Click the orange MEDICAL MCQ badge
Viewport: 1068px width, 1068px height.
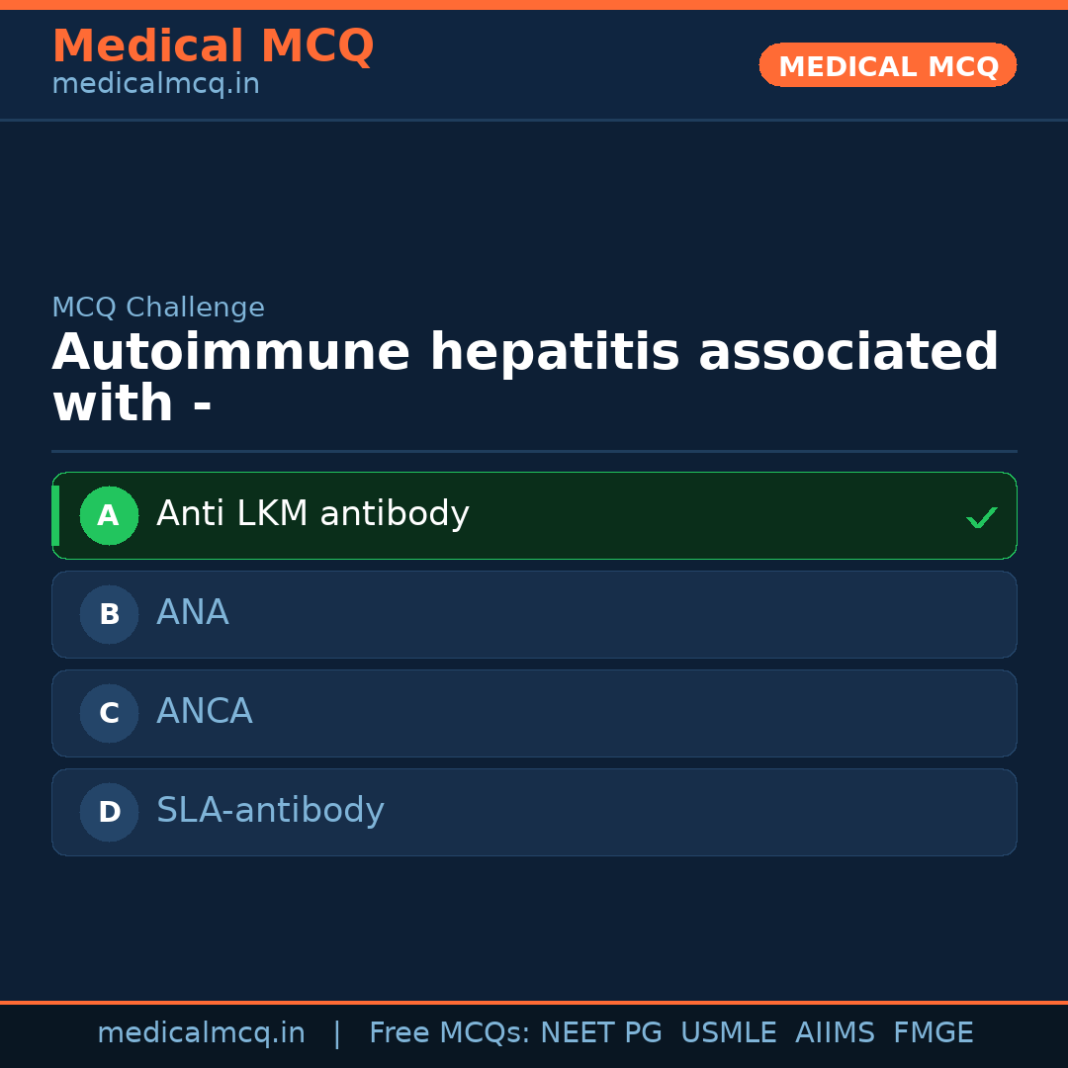pos(888,66)
